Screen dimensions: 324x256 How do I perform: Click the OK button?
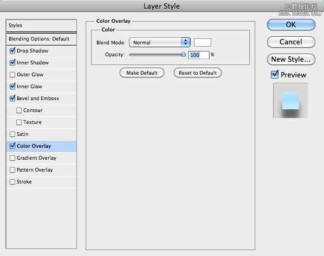pyautogui.click(x=291, y=24)
